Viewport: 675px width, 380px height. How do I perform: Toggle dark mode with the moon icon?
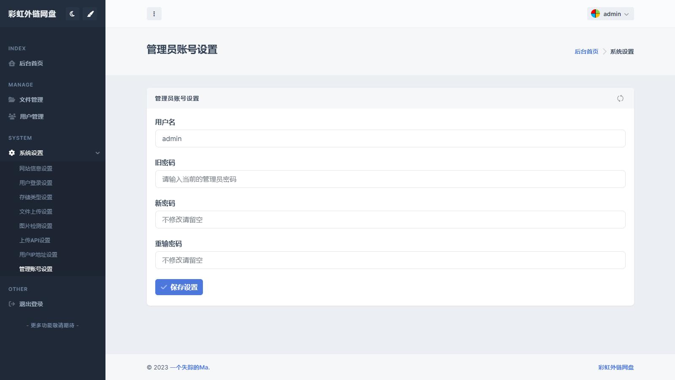(72, 14)
